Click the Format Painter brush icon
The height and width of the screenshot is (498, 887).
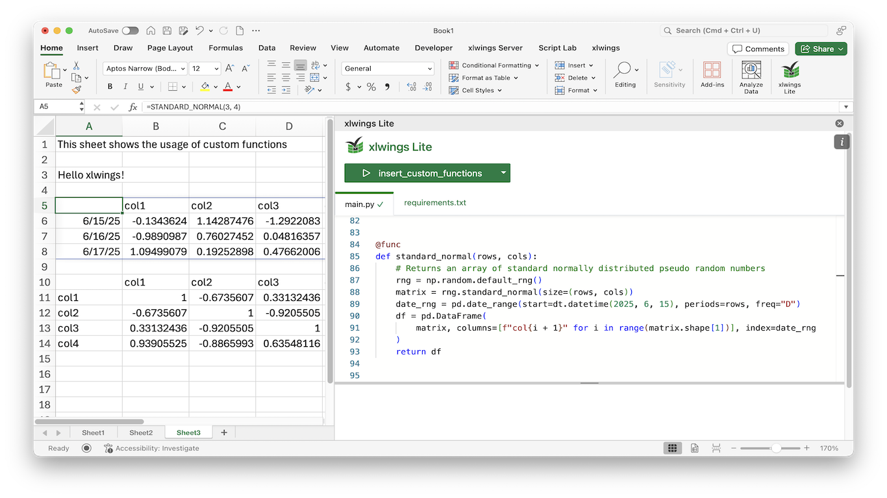77,90
